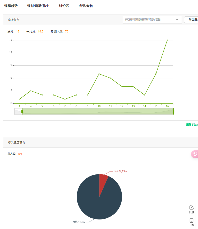Click the dropdown arrow in chapter selector

[x=177, y=20]
